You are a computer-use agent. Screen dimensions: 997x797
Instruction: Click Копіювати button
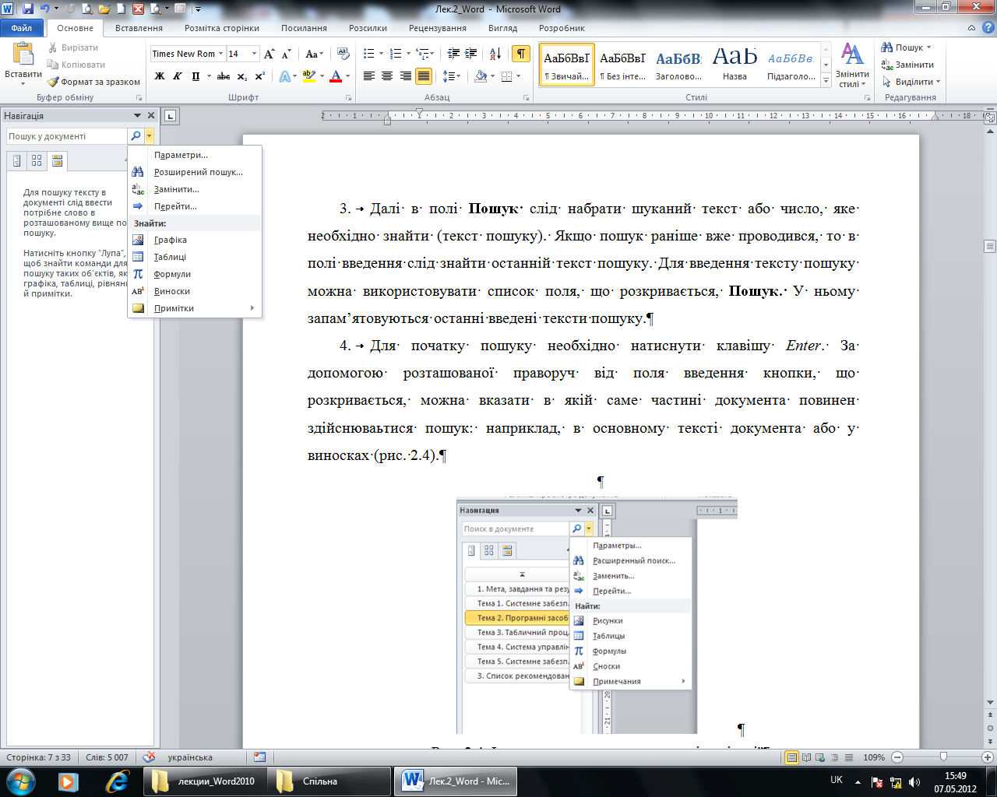(x=76, y=65)
